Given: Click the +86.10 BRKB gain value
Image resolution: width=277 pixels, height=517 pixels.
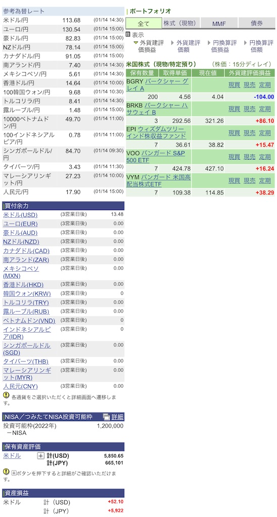Looking at the screenshot, I should pos(265,121).
